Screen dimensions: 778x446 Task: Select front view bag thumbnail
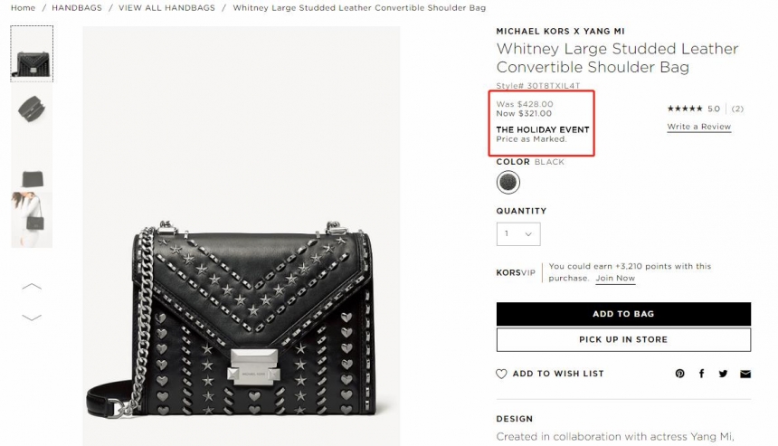(x=32, y=54)
